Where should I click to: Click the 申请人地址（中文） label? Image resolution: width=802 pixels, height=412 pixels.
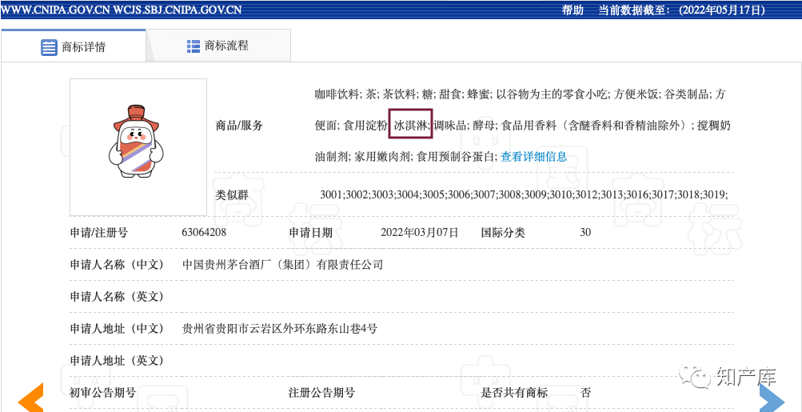[x=117, y=329]
